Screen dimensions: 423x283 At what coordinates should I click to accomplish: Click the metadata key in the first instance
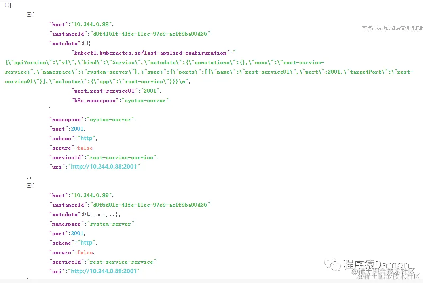(x=65, y=44)
